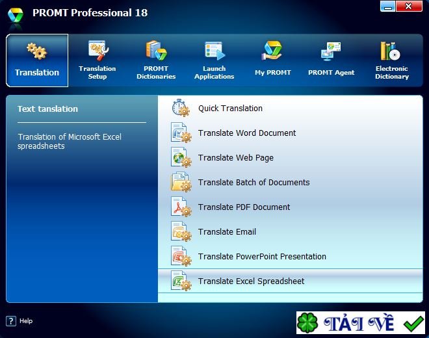Choose Translate Email
Screen dimensions: 429x338
click(x=227, y=232)
